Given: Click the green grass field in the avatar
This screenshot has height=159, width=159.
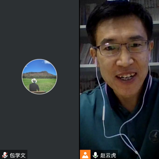Looking at the screenshot, I should (47, 84).
